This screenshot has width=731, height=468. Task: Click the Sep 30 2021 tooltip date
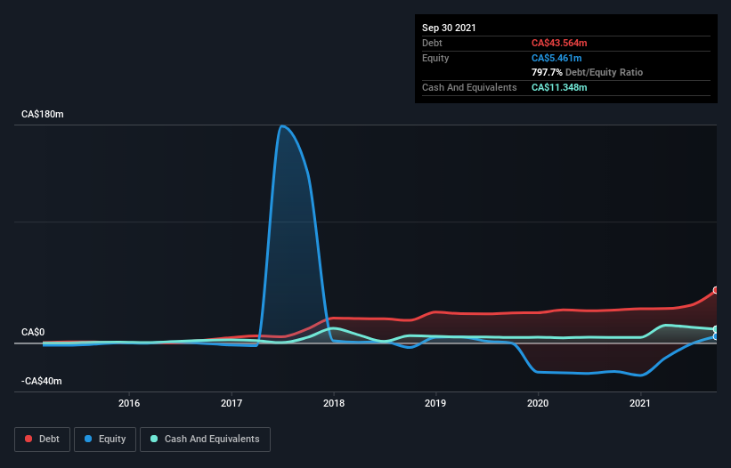click(449, 28)
